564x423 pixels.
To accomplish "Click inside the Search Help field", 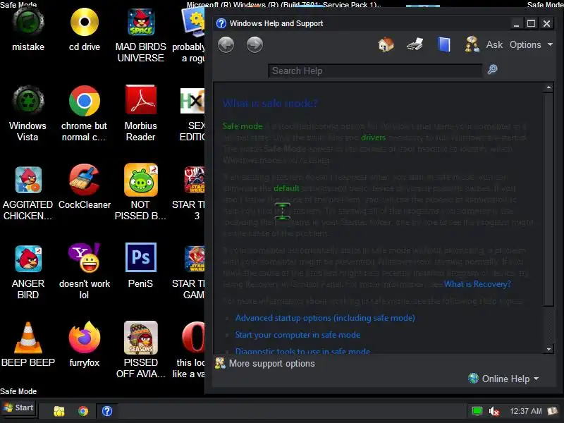I will click(375, 71).
